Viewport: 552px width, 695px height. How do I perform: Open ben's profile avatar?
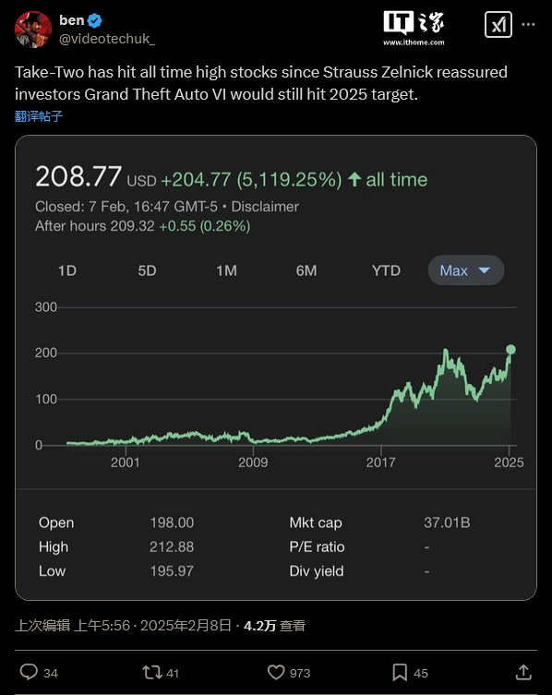tap(33, 30)
